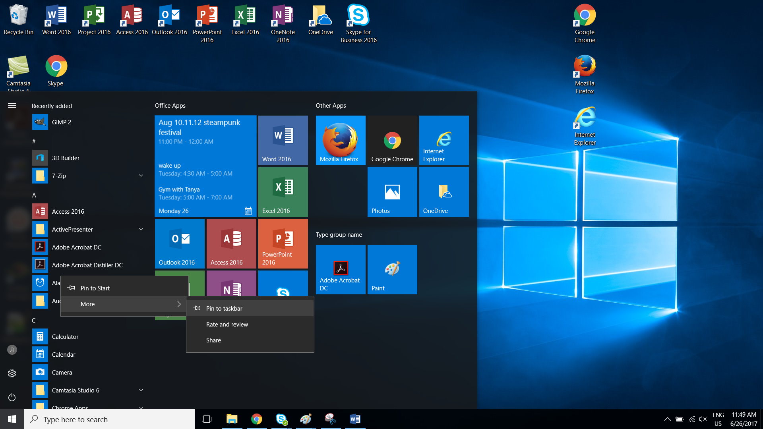Screen dimensions: 763x429
Task: Open the Skype desktop shortcut
Action: point(56,71)
